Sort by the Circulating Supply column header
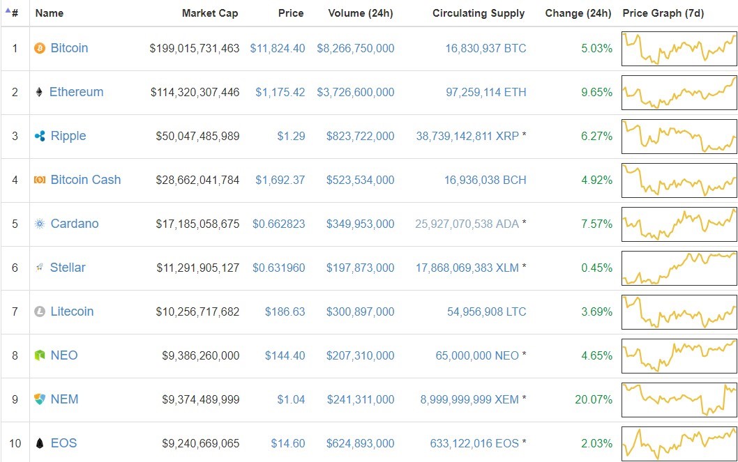738x462 pixels. click(479, 13)
